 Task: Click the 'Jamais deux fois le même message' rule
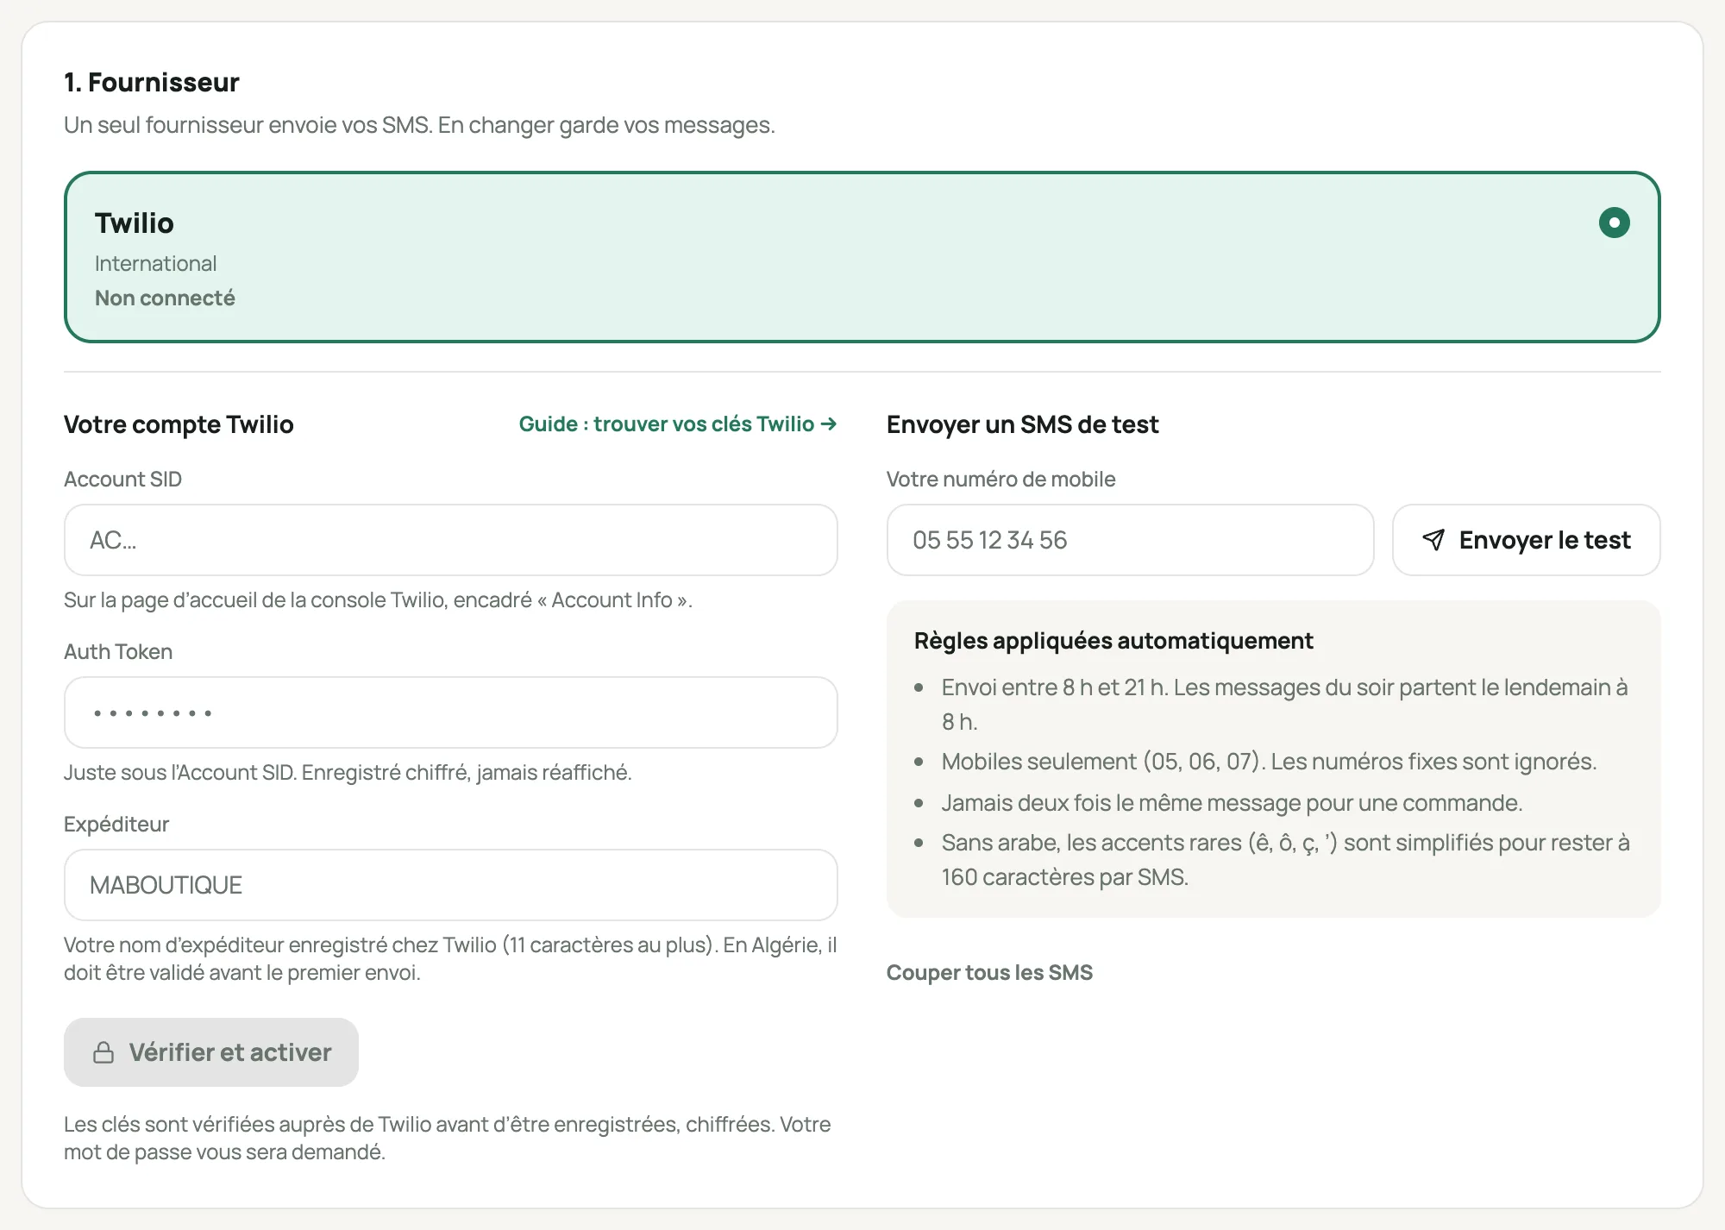(x=1232, y=803)
